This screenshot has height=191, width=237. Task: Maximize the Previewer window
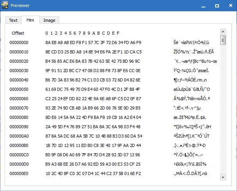tap(217, 6)
